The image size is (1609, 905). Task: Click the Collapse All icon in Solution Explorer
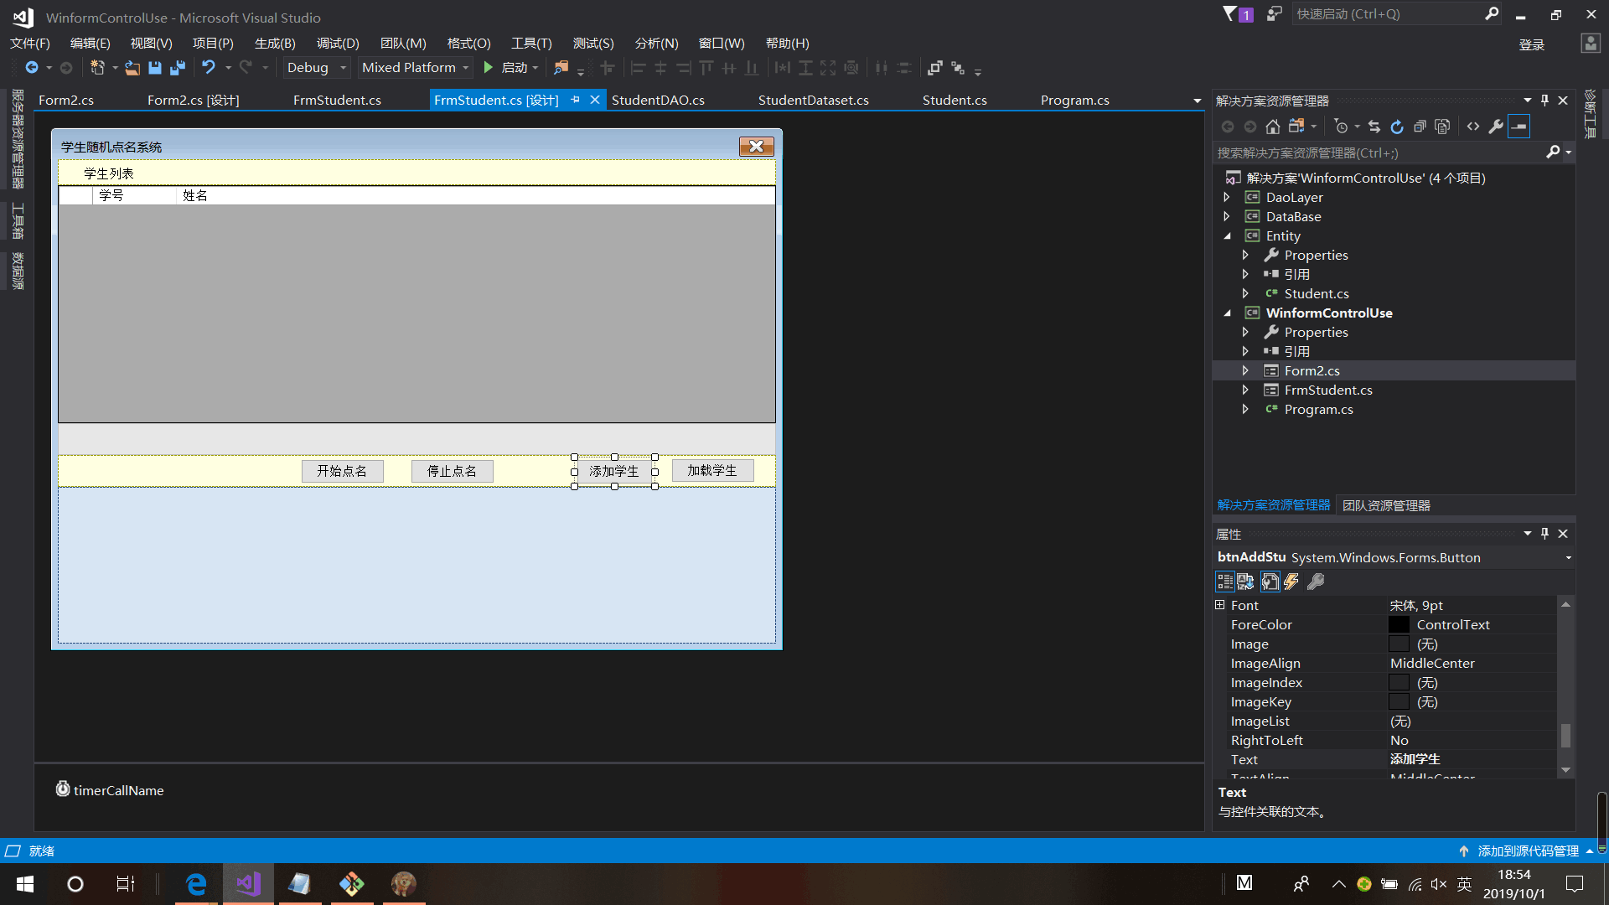pos(1420,127)
